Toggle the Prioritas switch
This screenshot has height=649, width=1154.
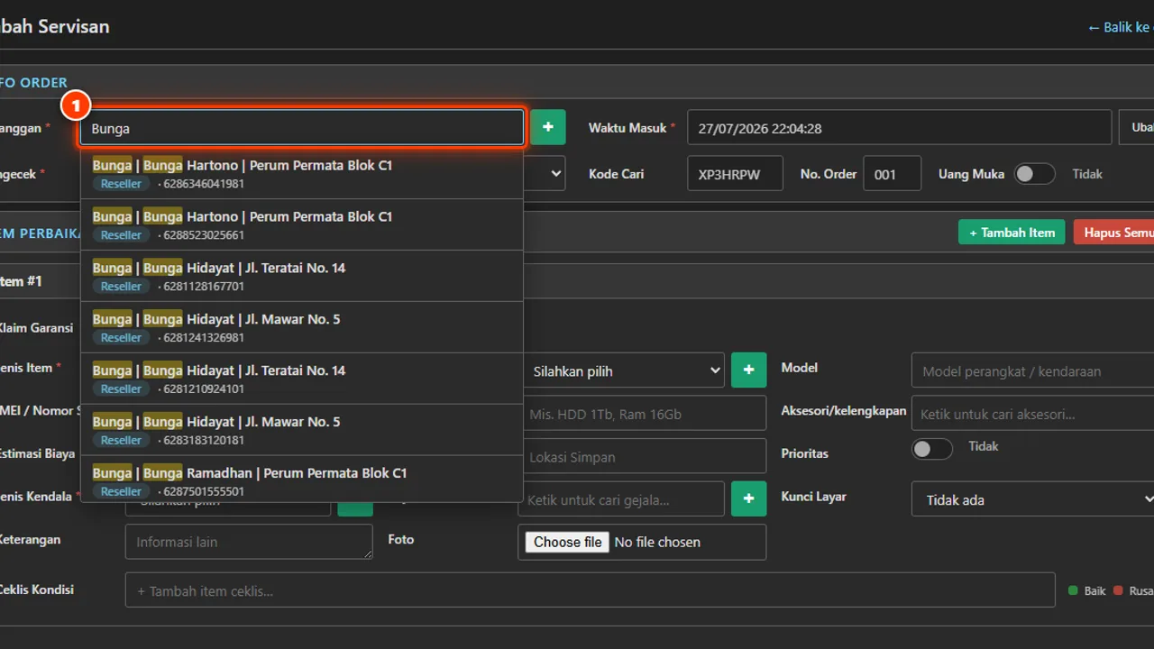pyautogui.click(x=932, y=449)
